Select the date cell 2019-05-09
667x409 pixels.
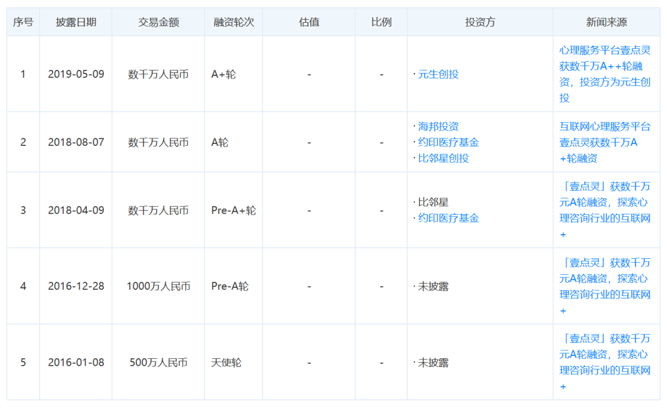pyautogui.click(x=76, y=74)
